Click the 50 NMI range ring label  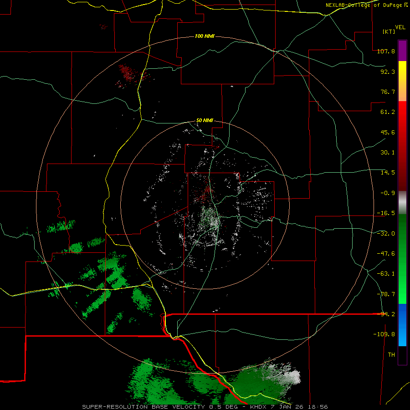click(205, 121)
